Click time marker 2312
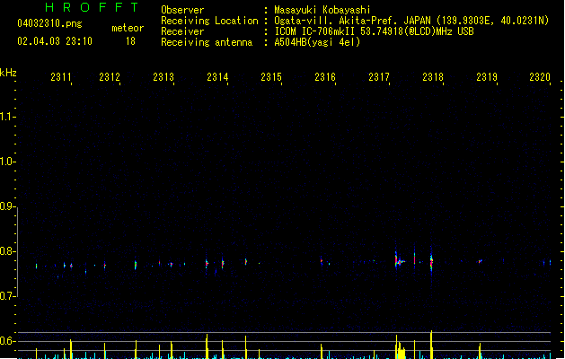This screenshot has width=565, height=359. tap(110, 77)
